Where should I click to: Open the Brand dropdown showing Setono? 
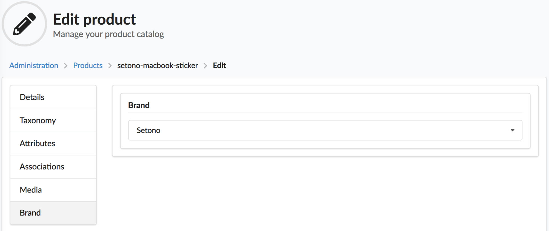coord(325,130)
